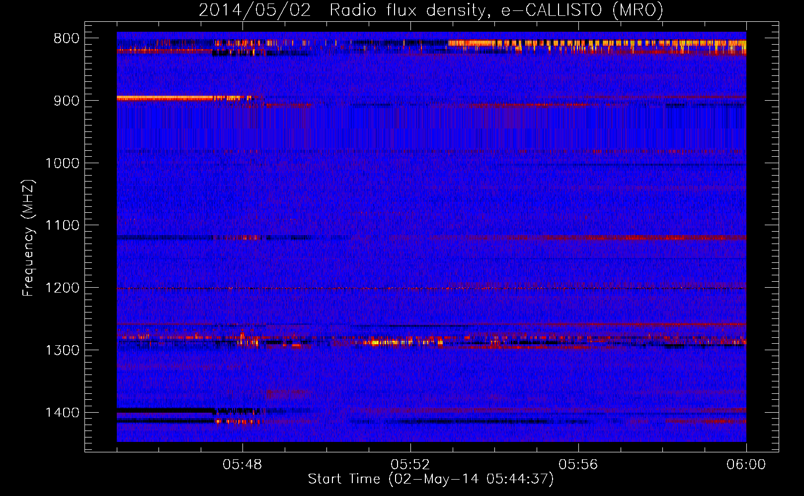Image resolution: width=804 pixels, height=496 pixels.
Task: Click the 1300 frequency tick label
Action: [62, 350]
